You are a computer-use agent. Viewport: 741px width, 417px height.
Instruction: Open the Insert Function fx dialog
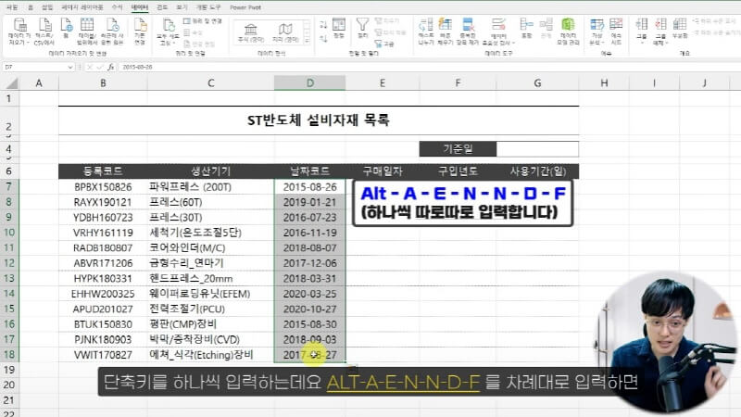point(110,67)
